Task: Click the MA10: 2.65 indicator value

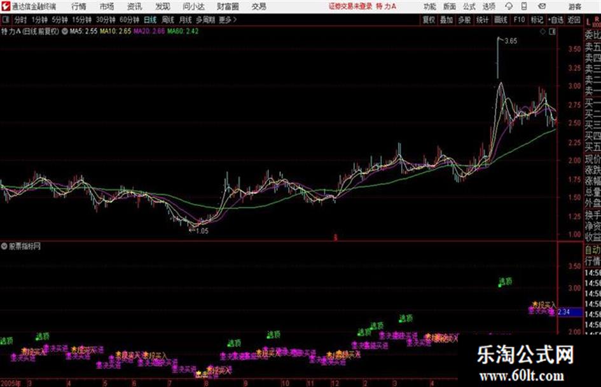Action: [x=115, y=31]
